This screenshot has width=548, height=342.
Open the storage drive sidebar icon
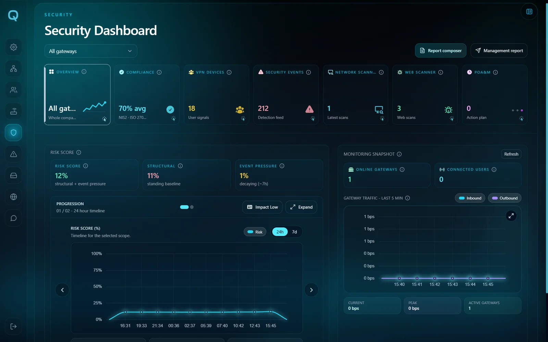(13, 175)
